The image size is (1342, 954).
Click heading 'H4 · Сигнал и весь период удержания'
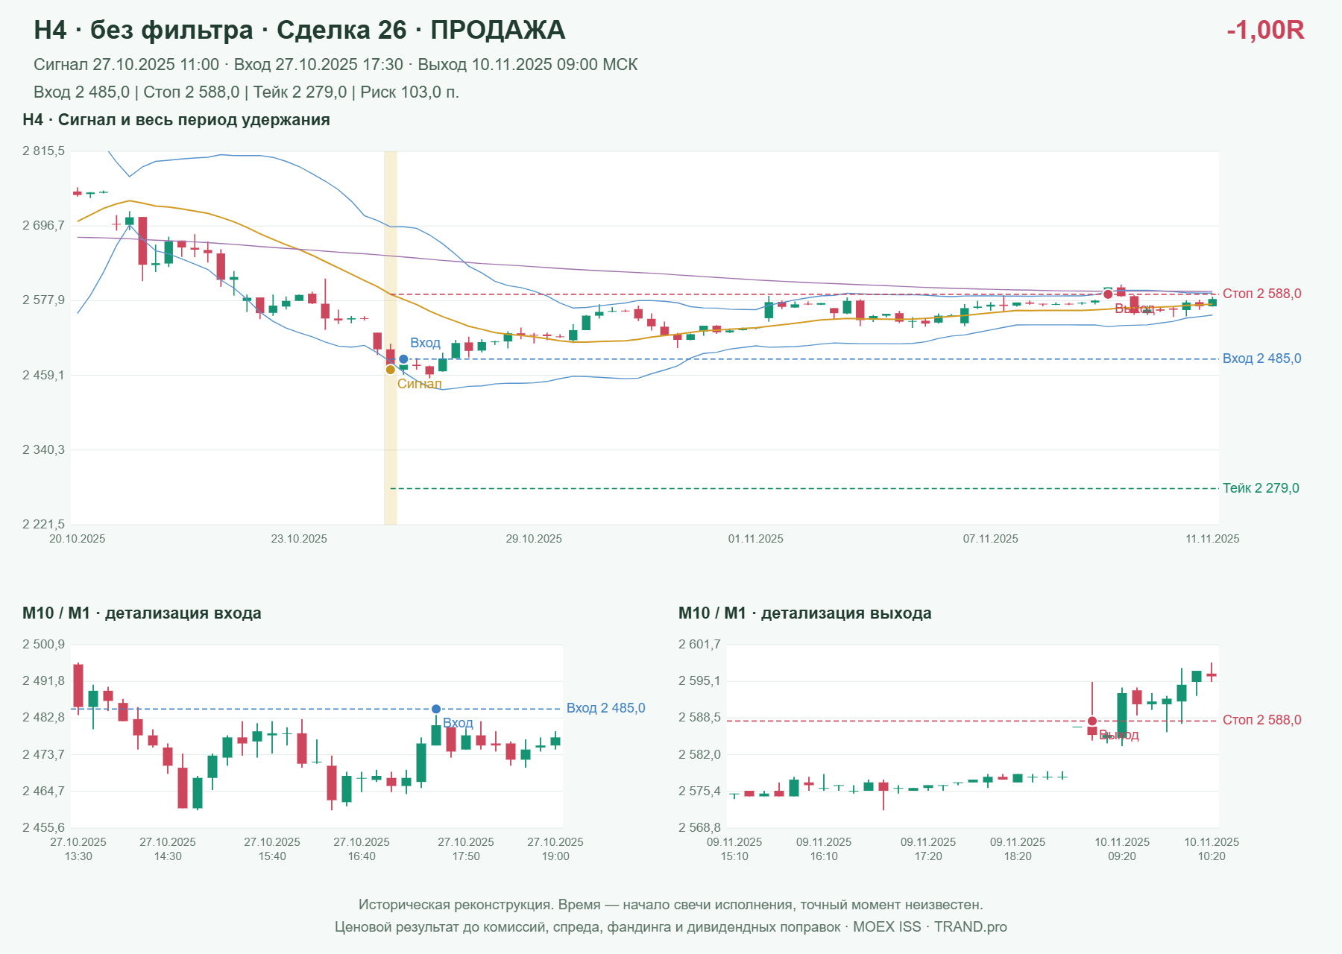click(176, 120)
